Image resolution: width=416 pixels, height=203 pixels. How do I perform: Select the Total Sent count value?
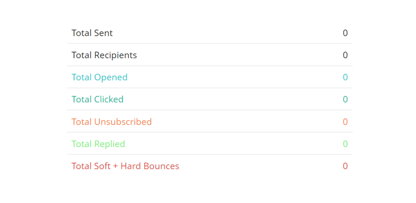345,33
